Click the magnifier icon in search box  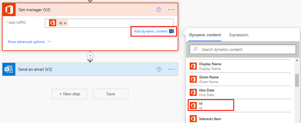point(195,49)
